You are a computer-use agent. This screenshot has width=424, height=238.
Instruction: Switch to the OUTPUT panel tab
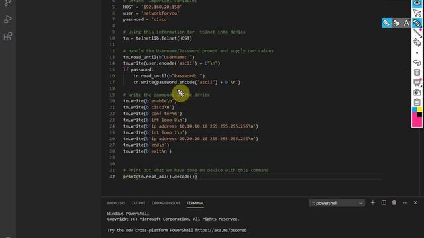pyautogui.click(x=138, y=203)
